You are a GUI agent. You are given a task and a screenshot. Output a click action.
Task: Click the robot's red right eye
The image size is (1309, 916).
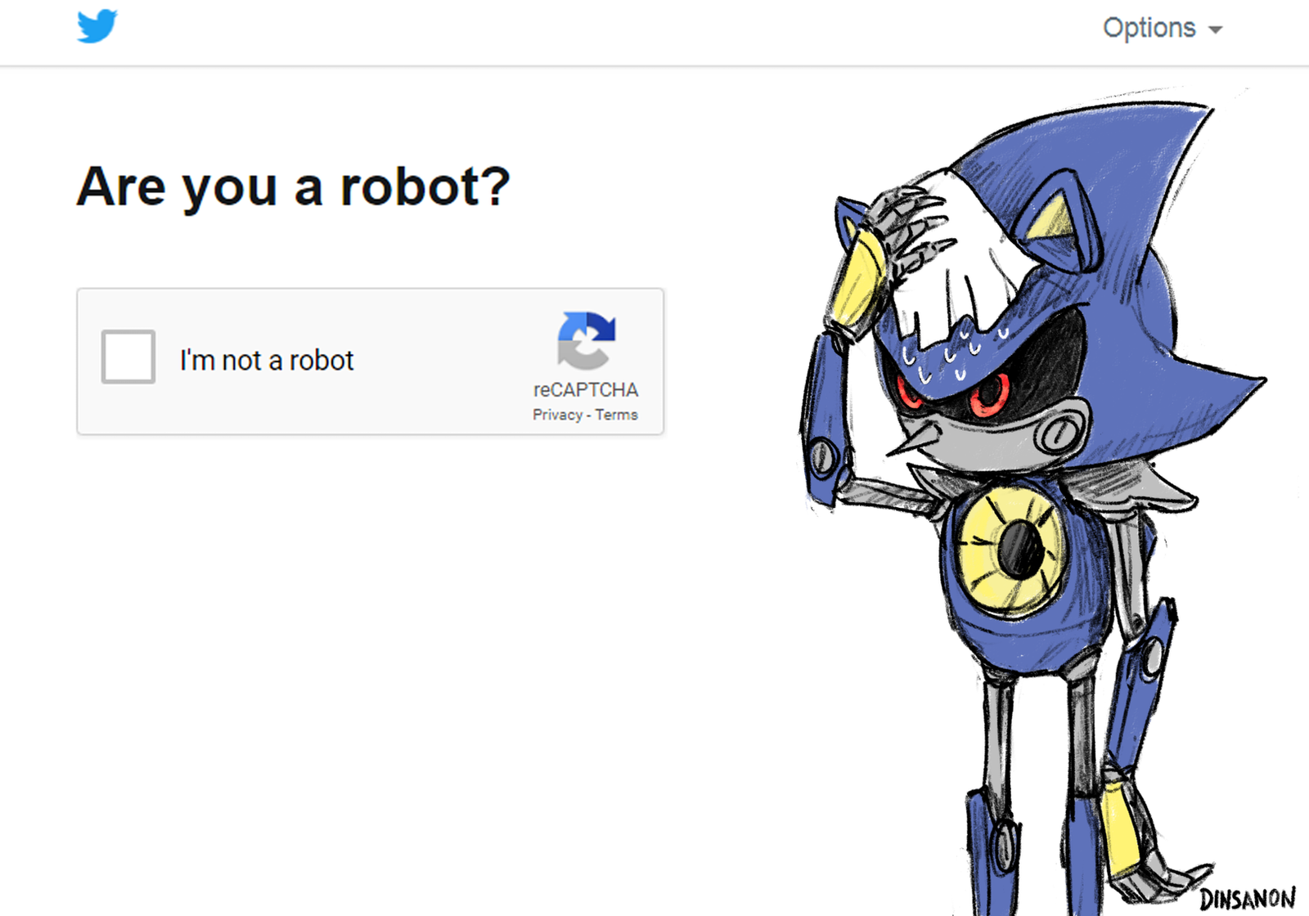coord(909,393)
